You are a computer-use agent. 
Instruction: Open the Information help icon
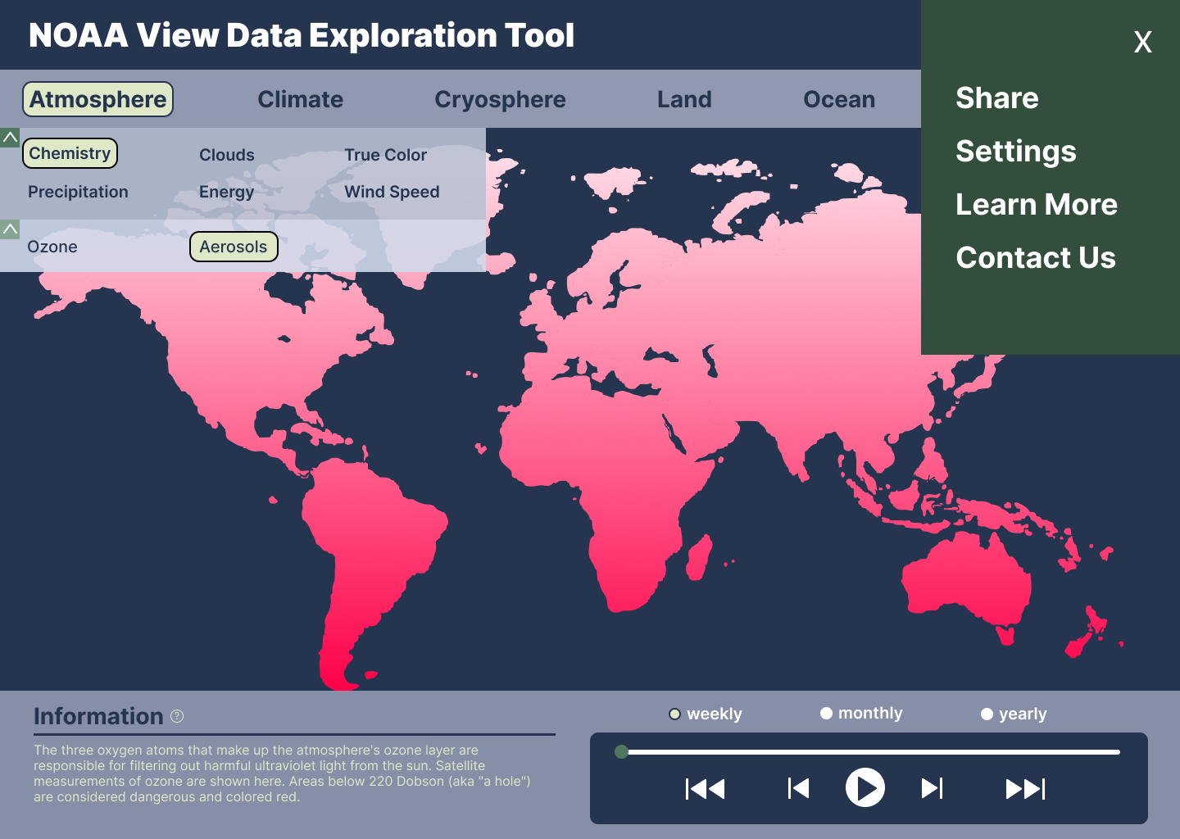point(177,716)
